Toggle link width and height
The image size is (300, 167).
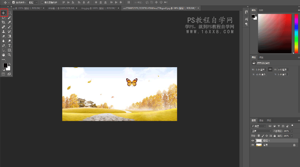click(270, 69)
